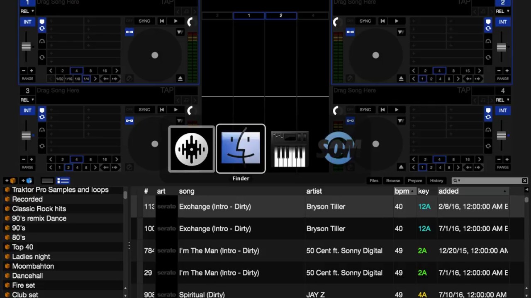Image resolution: width=531 pixels, height=298 pixels.
Task: Toggle INT mode on deck 3
Action: click(27, 111)
